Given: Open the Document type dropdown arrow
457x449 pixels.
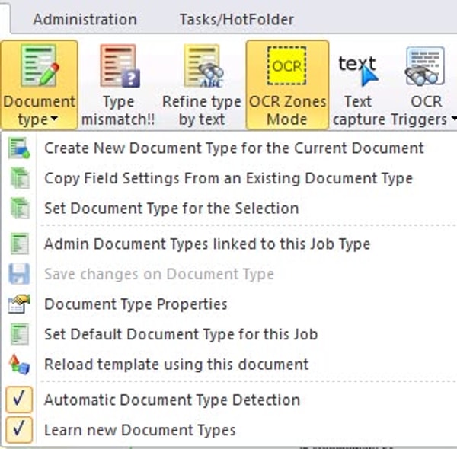Looking at the screenshot, I should click(x=54, y=119).
